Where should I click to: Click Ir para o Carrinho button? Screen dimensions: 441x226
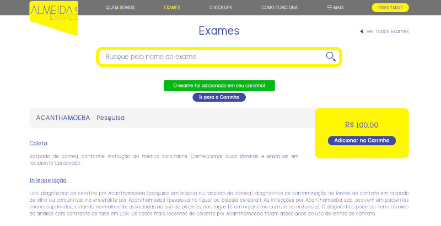pos(219,97)
